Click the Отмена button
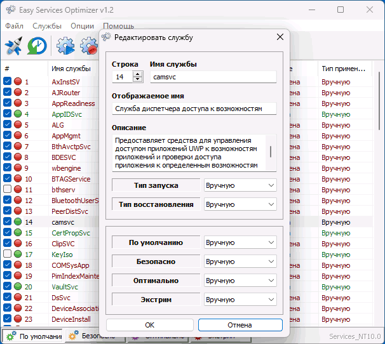 (x=240, y=325)
